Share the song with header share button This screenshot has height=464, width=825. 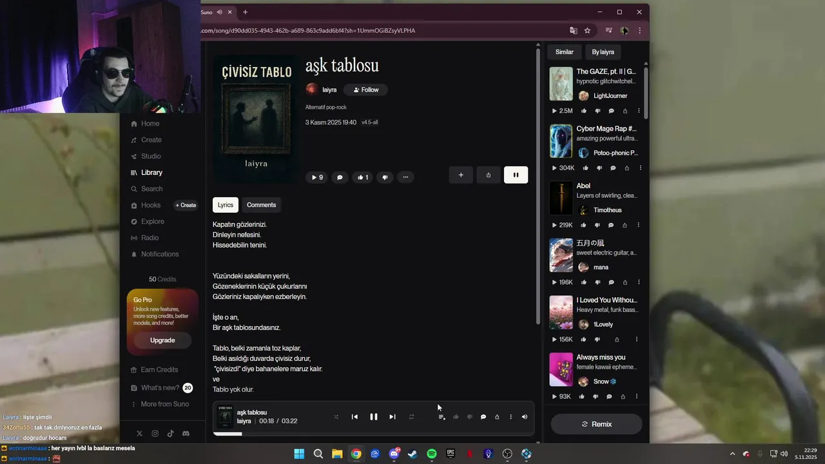click(489, 175)
